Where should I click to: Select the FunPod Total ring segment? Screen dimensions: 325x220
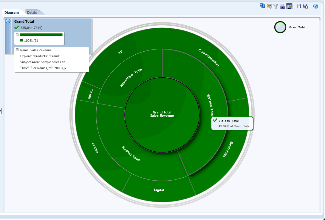131,154
